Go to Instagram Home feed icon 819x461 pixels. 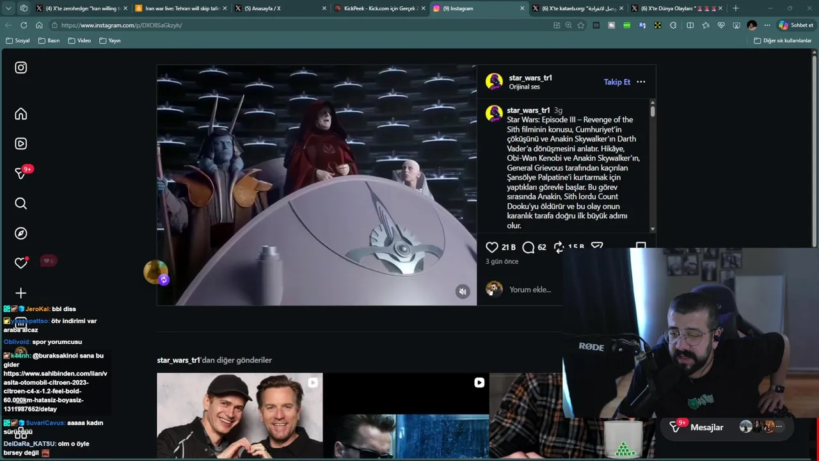click(x=20, y=114)
